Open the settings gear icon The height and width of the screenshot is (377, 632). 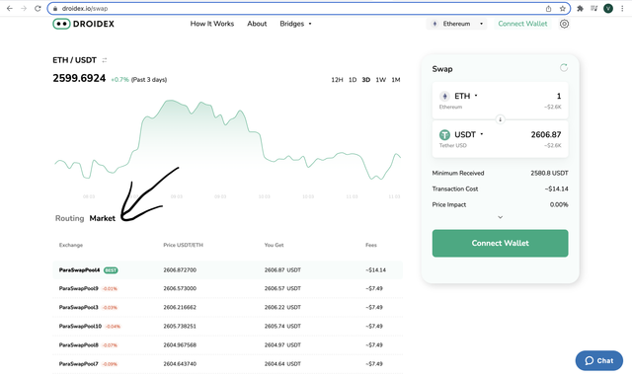tap(564, 24)
